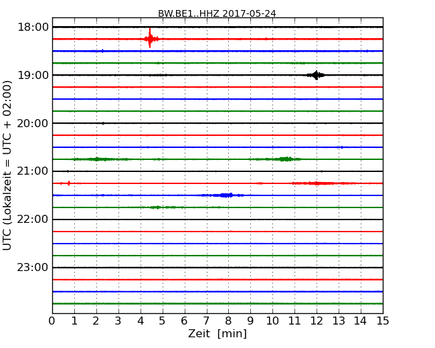
Task: Click the x-axis tick label 15
Action: tap(383, 321)
